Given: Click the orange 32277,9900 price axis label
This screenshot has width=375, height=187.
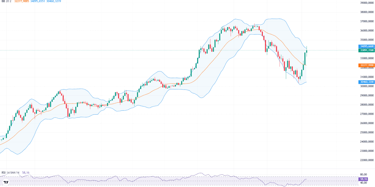Looking at the screenshot, I should (x=367, y=65).
